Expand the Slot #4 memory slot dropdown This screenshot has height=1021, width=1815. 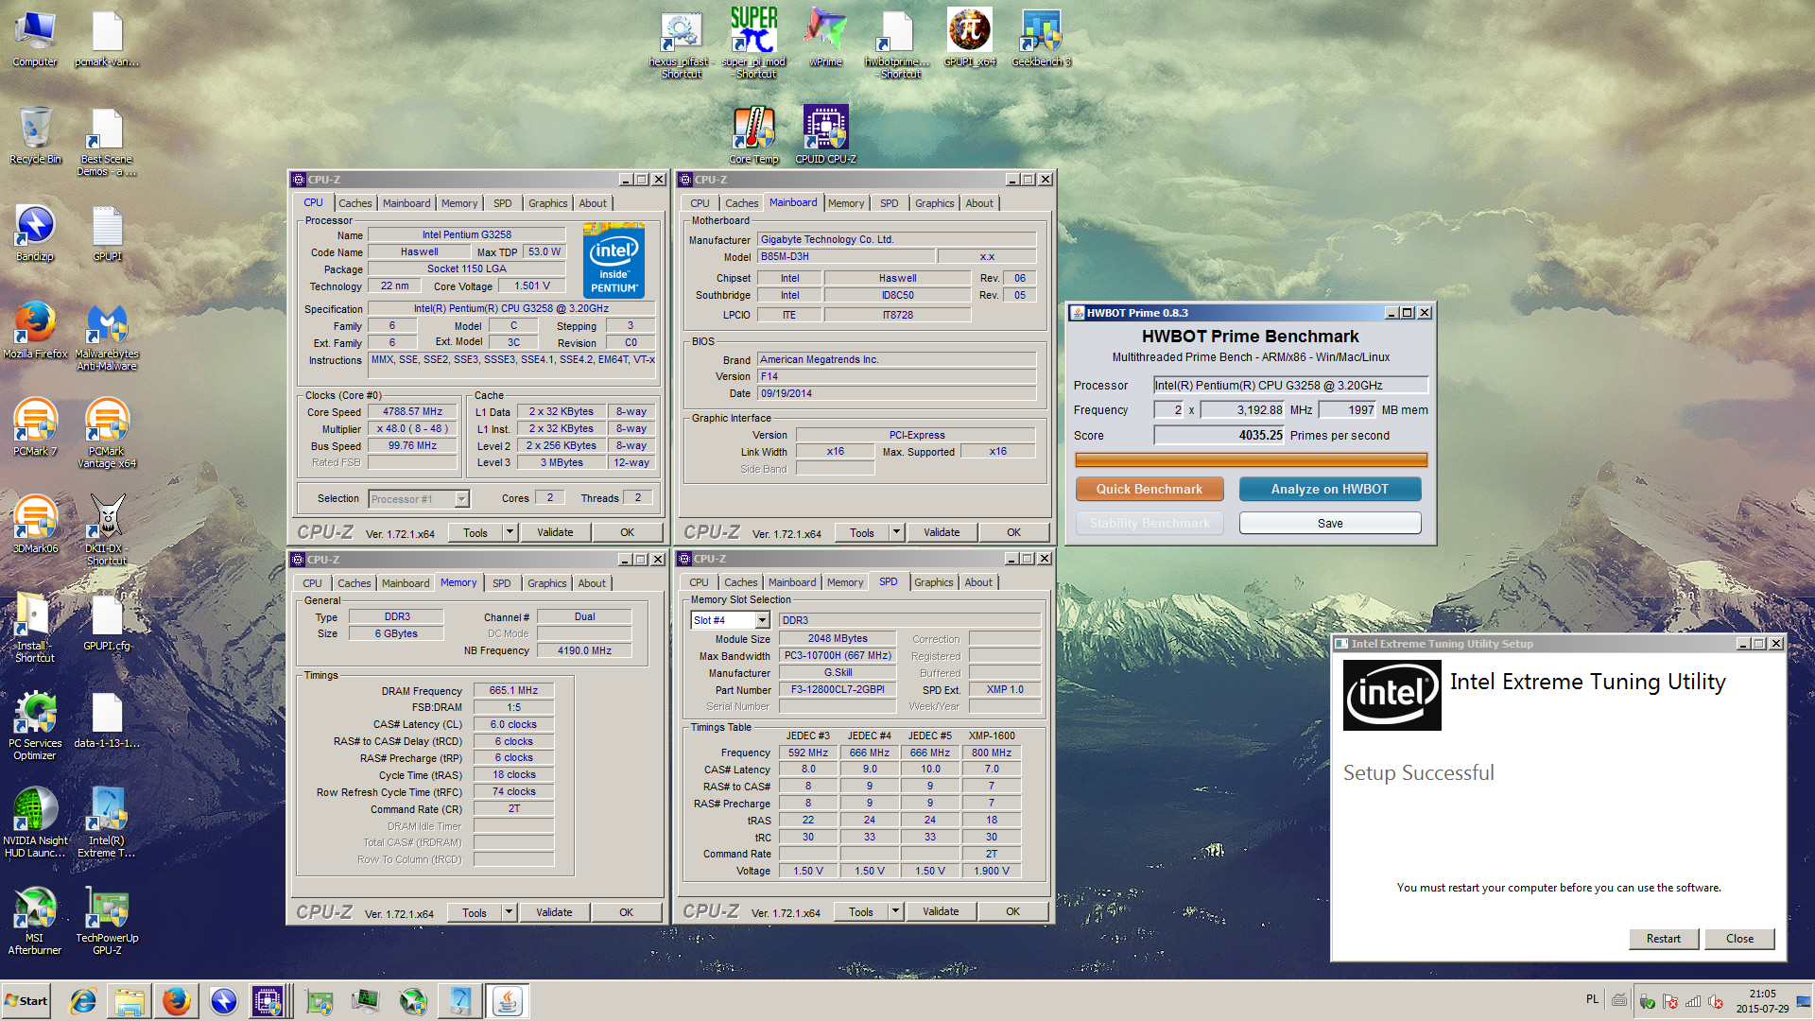click(x=762, y=620)
